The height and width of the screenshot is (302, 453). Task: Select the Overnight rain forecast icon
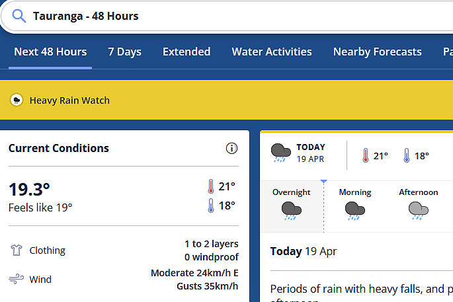point(291,211)
